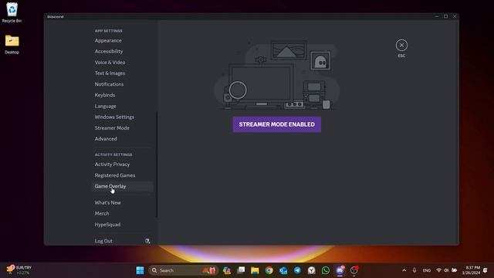This screenshot has width=494, height=278.
Task: Close settings with the ESC circle button
Action: click(x=401, y=45)
